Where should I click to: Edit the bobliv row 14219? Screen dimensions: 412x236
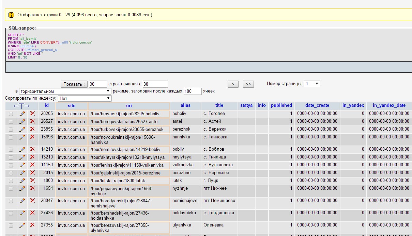[x=22, y=149]
